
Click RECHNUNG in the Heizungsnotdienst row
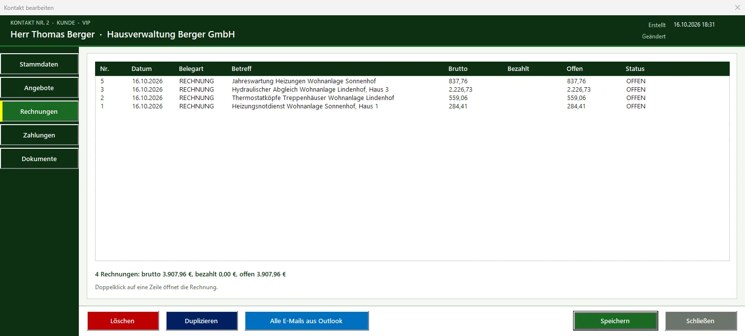click(197, 106)
